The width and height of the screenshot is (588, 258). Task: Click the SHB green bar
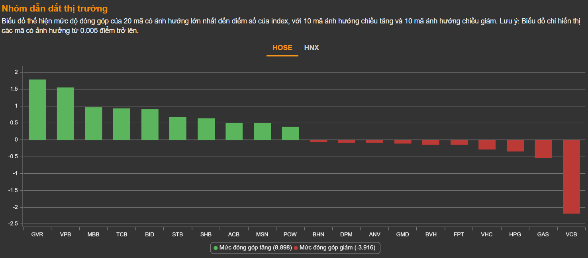pos(206,129)
